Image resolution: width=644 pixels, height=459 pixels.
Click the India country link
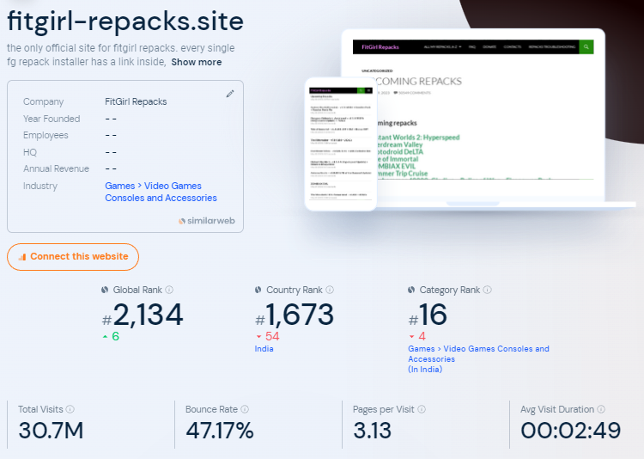(x=264, y=349)
